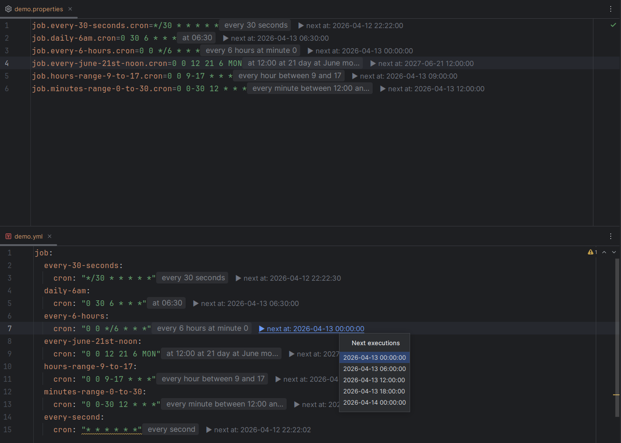Click 'every 30 seconds' inlay hint in yml
Image resolution: width=621 pixels, height=443 pixels.
(193, 278)
